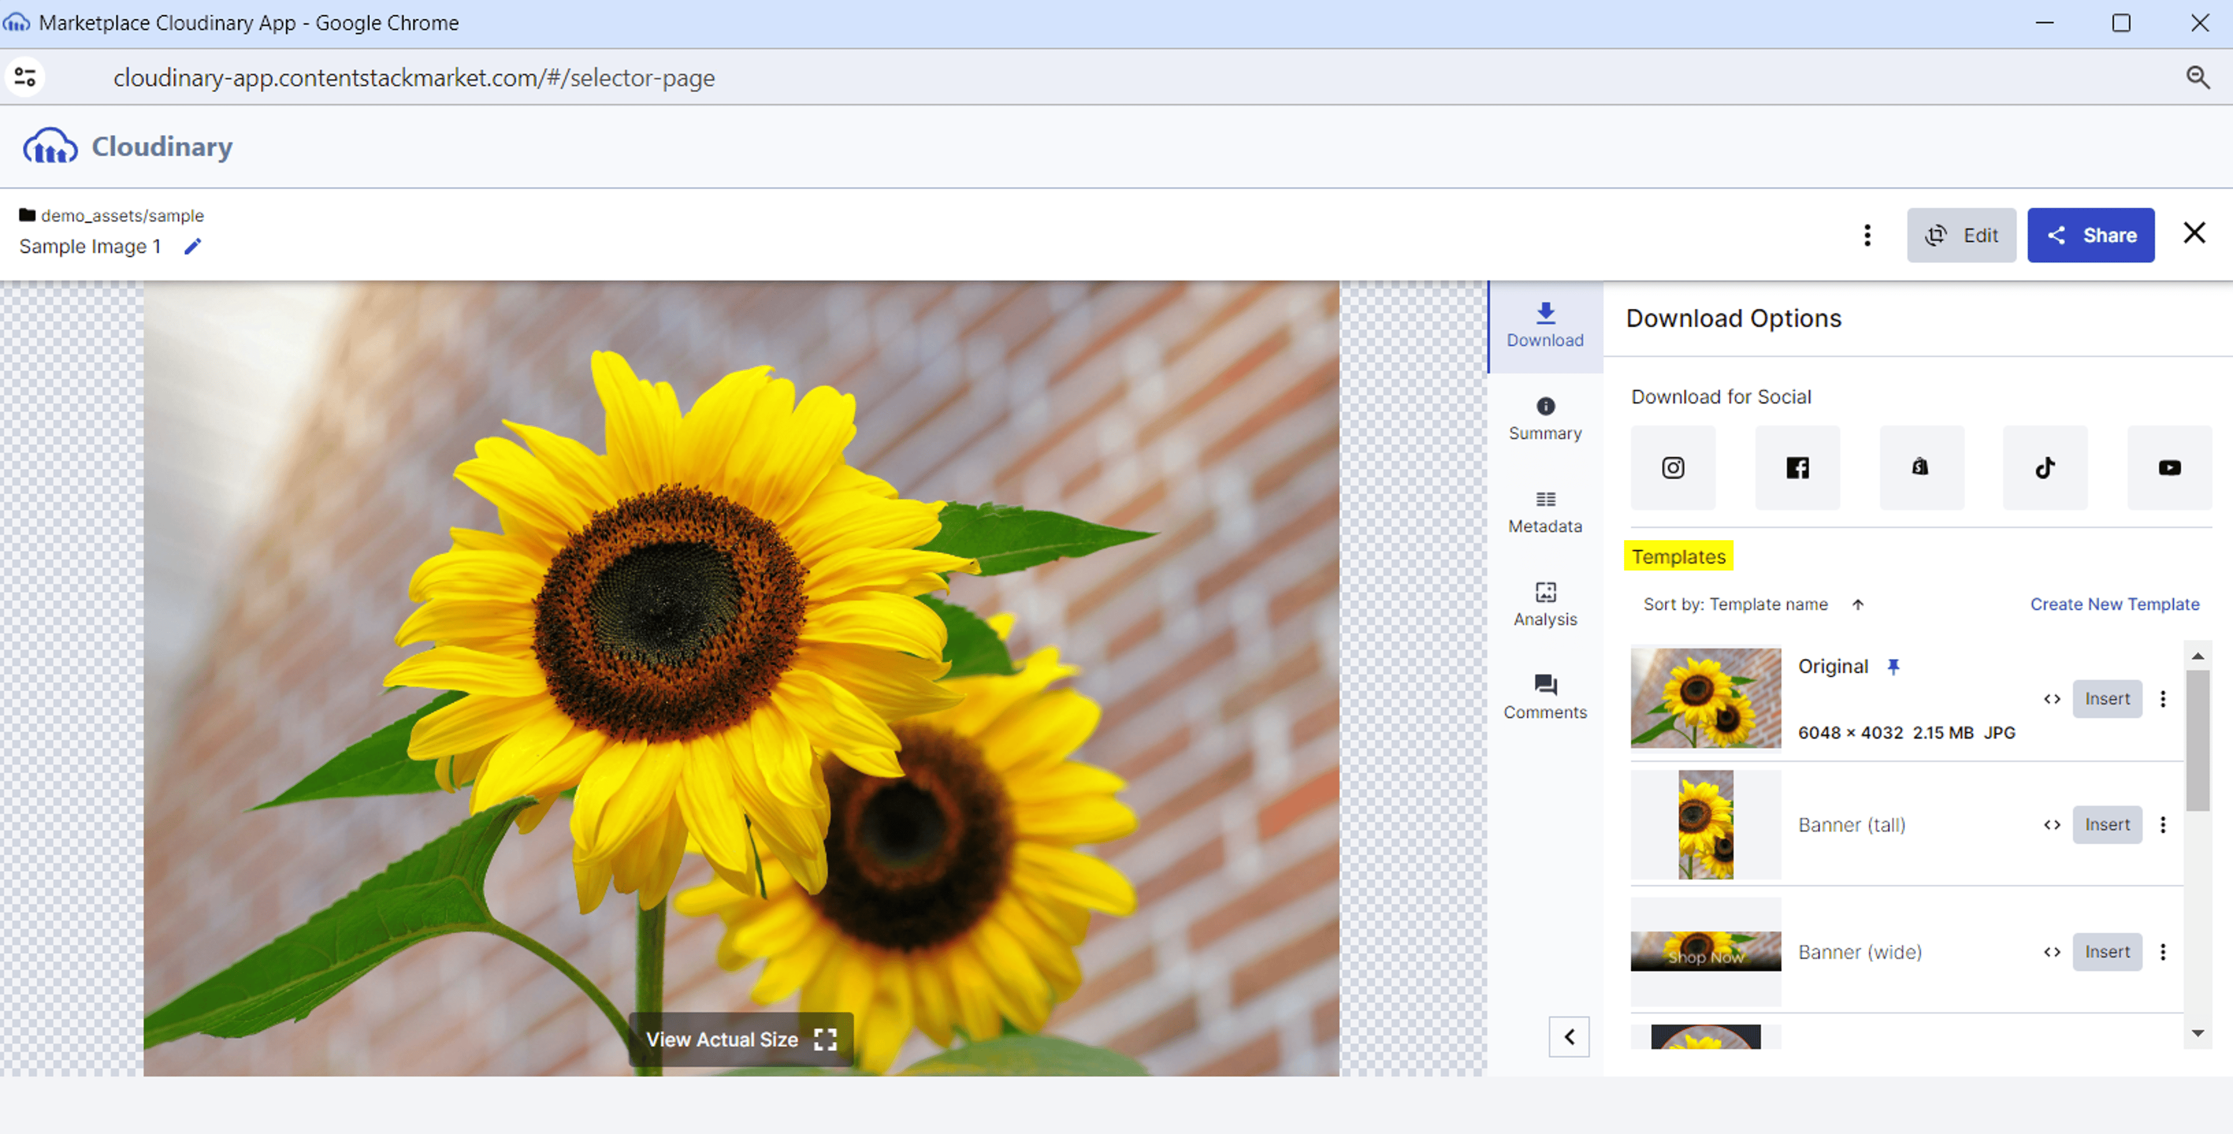Click the 6048 × 4032 dimensions text
This screenshot has height=1134, width=2233.
pyautogui.click(x=1850, y=733)
